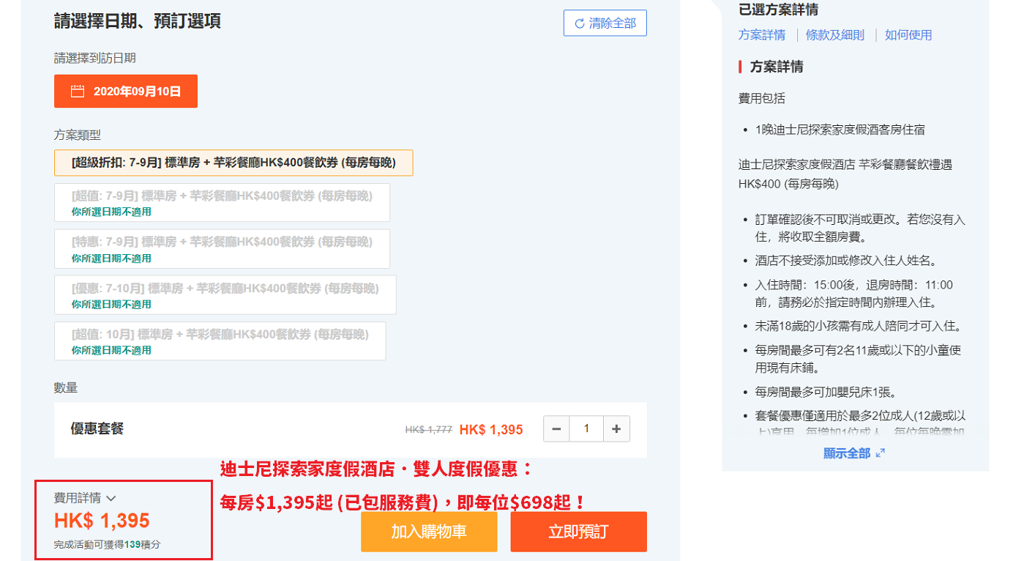Click the quantity input field showing 1
The height and width of the screenshot is (561, 1024).
pyautogui.click(x=586, y=429)
